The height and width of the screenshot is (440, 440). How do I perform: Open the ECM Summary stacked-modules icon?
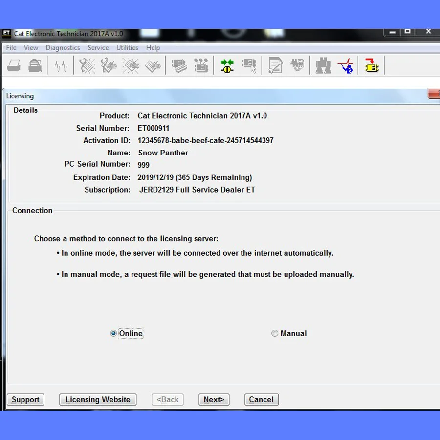click(179, 66)
